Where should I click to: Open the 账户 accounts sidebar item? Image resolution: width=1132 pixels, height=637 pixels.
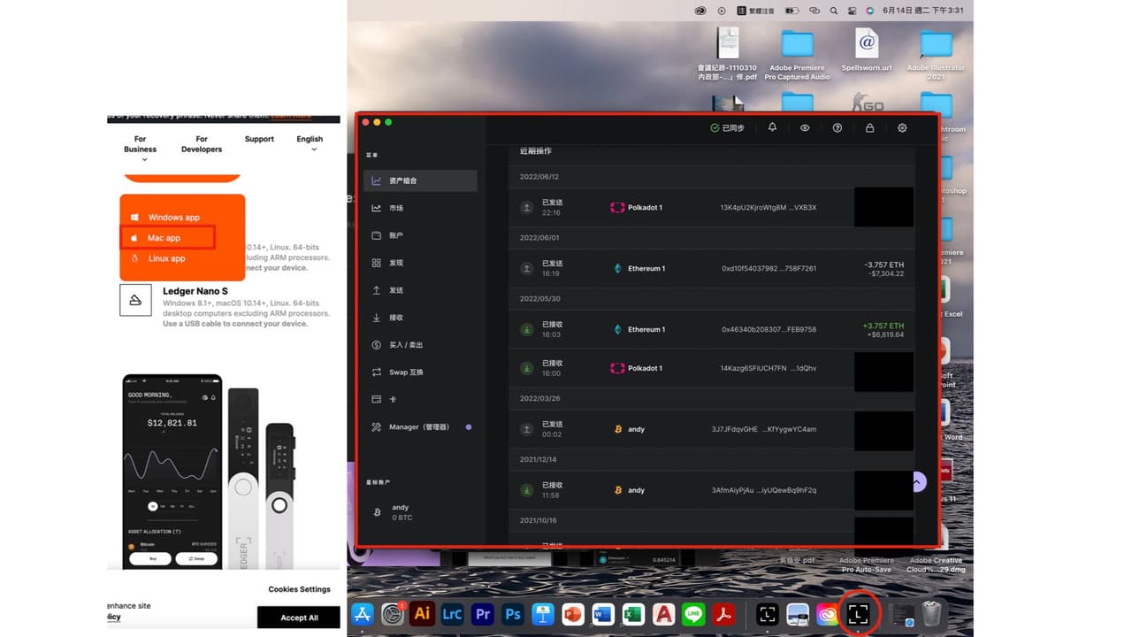(x=420, y=235)
